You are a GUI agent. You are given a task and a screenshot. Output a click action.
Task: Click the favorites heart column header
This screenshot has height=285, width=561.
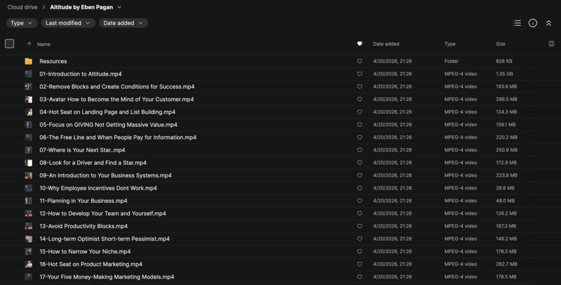[359, 44]
